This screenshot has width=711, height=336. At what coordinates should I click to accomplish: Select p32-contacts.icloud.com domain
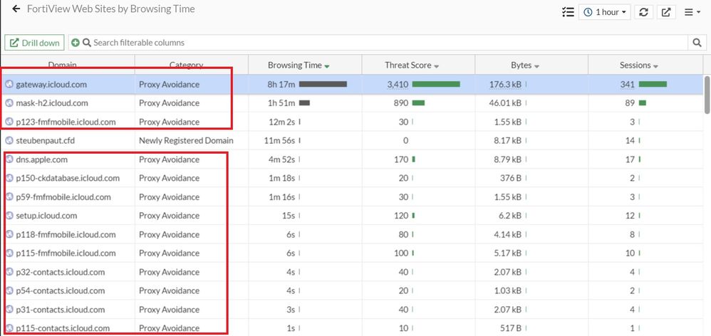pyautogui.click(x=61, y=272)
